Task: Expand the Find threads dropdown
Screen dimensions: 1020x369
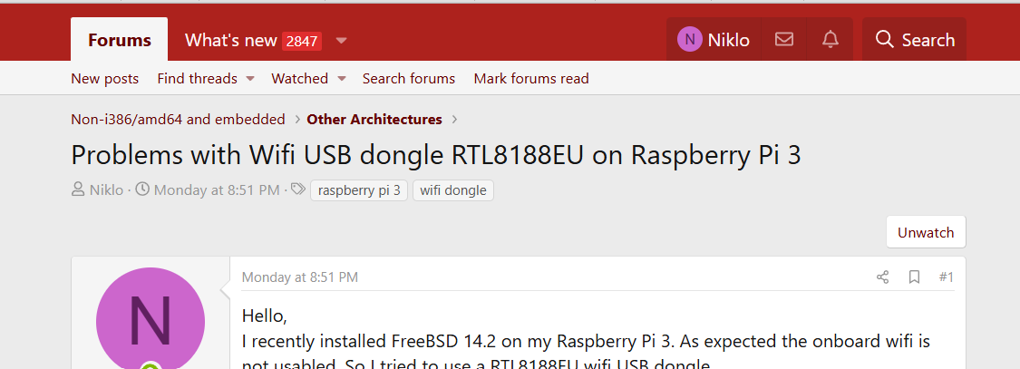Action: coord(250,79)
